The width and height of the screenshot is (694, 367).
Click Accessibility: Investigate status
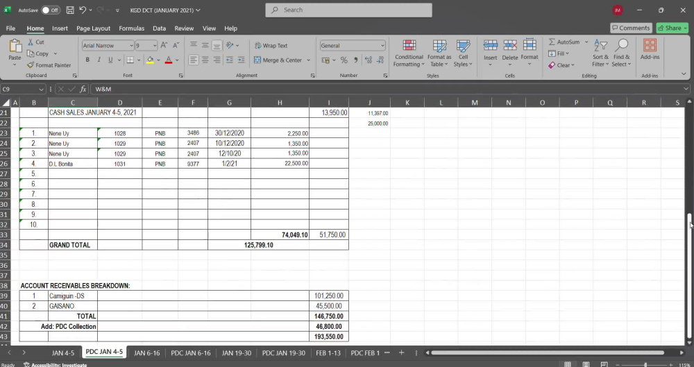click(56, 365)
